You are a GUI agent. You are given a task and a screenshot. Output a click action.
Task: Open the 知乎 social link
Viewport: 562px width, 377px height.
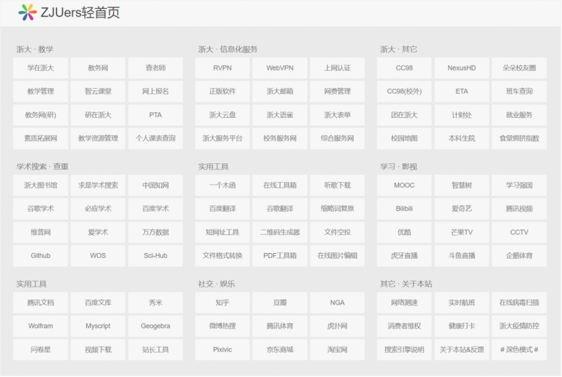(222, 303)
